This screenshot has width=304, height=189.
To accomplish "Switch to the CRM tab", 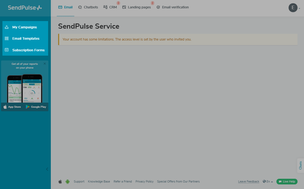I will point(110,7).
